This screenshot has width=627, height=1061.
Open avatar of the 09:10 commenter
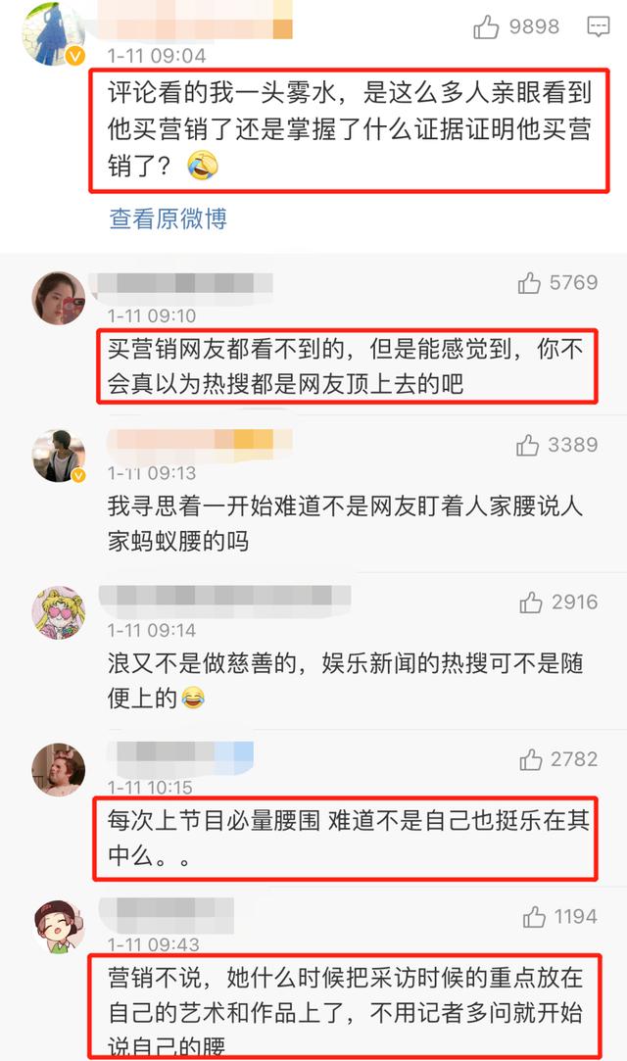point(59,298)
